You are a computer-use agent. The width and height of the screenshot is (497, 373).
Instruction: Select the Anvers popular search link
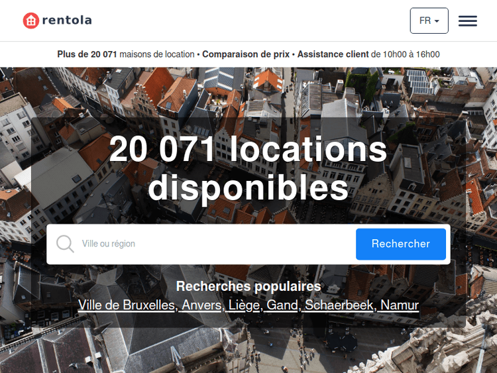pyautogui.click(x=201, y=305)
